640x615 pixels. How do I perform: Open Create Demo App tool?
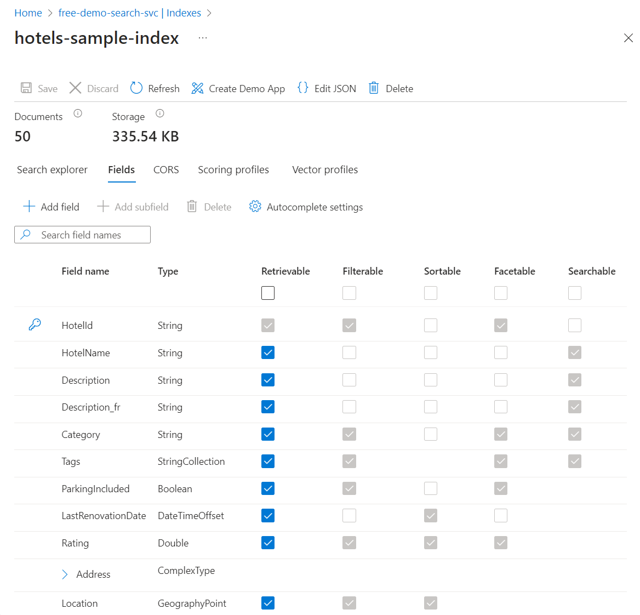pyautogui.click(x=197, y=88)
